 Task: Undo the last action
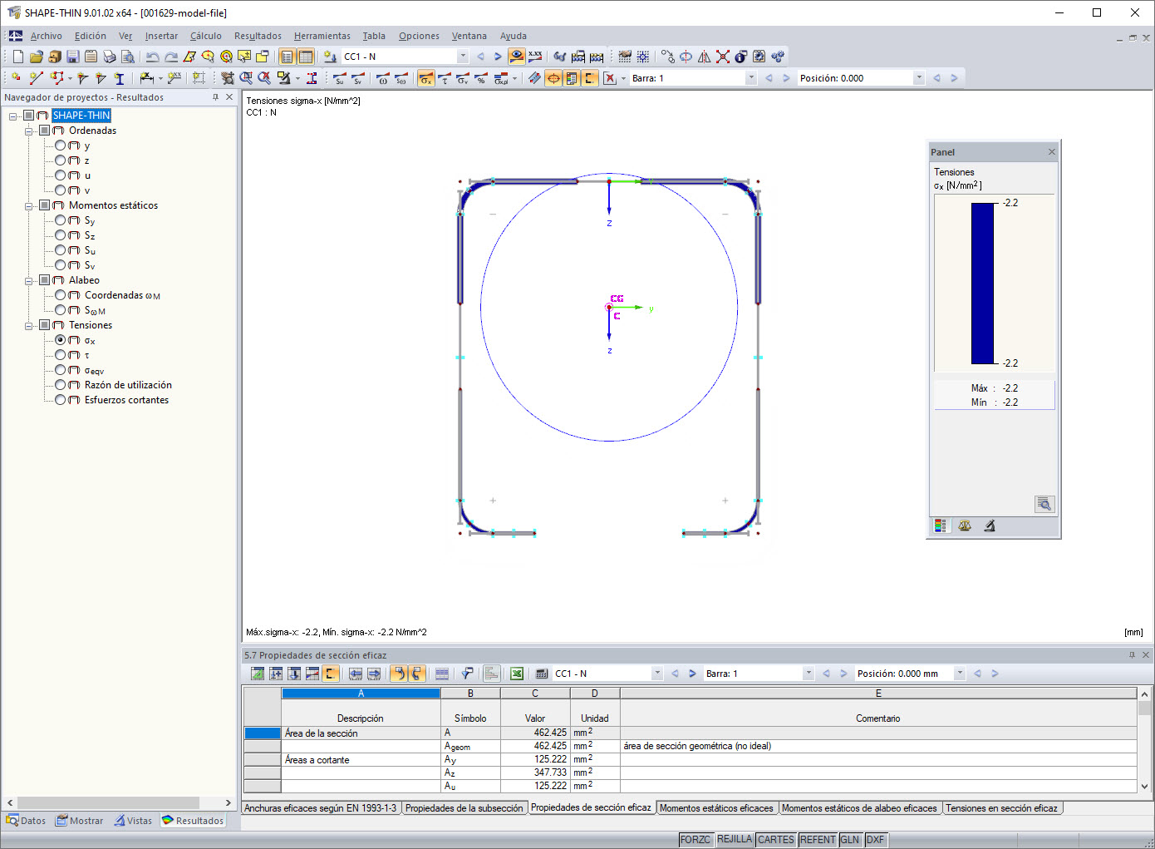(153, 57)
